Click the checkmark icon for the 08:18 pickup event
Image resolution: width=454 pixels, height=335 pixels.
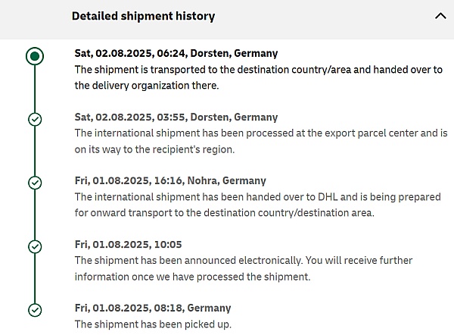pyautogui.click(x=34, y=310)
